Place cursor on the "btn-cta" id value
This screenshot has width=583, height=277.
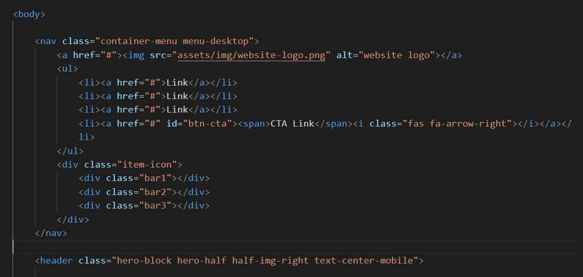207,123
